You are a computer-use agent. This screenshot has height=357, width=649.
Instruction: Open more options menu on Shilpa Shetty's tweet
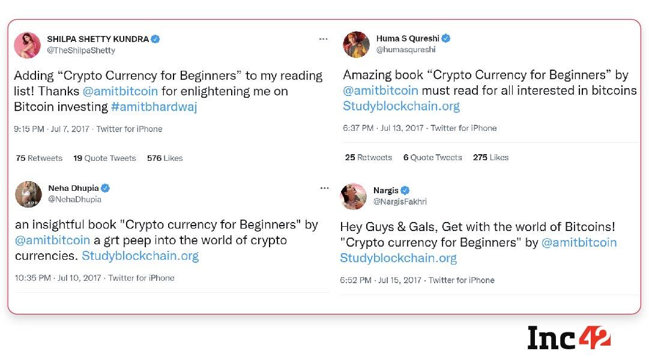(x=324, y=39)
